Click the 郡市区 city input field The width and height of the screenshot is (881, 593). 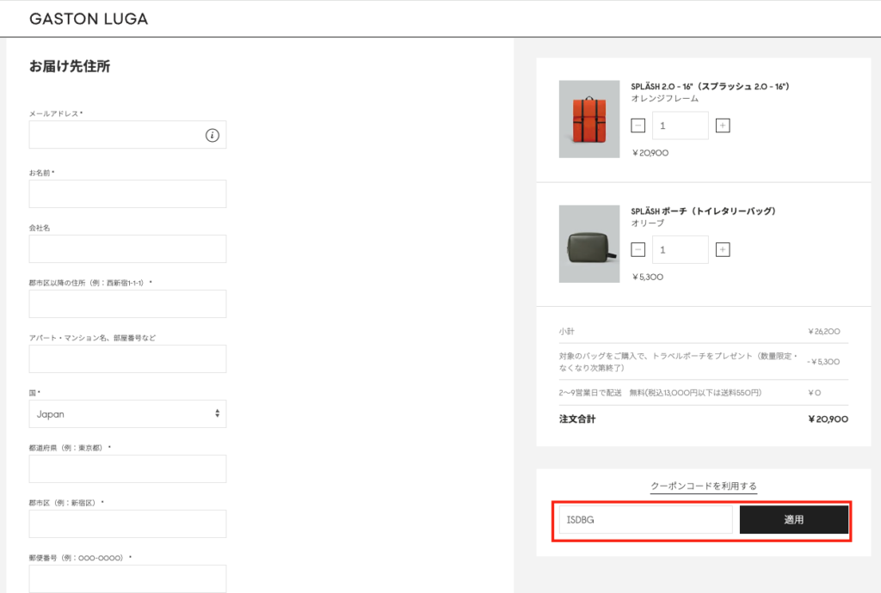[x=127, y=524]
